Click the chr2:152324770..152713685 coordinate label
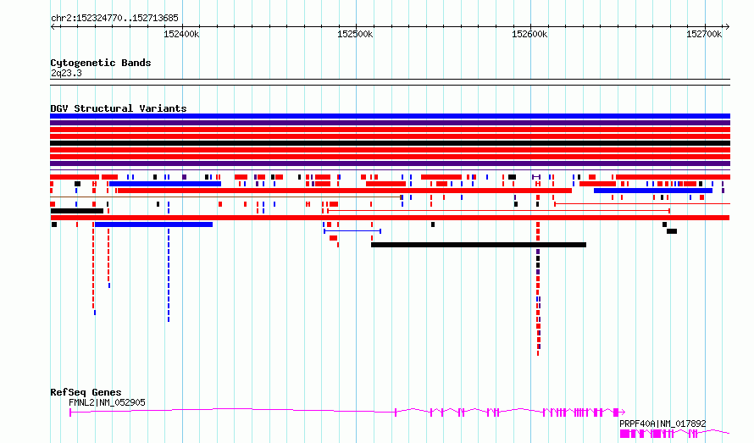 [114, 18]
